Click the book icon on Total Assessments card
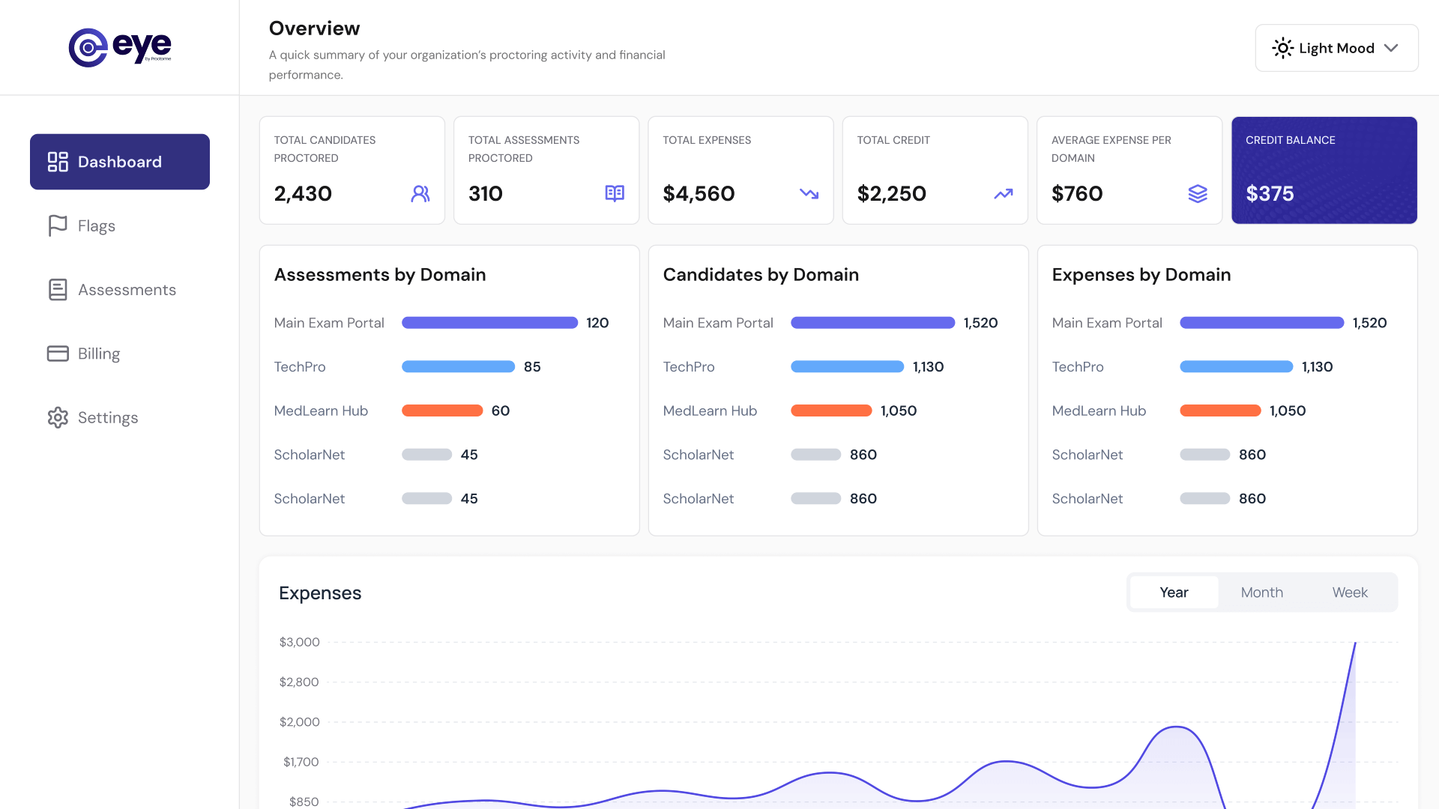The image size is (1439, 809). pos(615,193)
